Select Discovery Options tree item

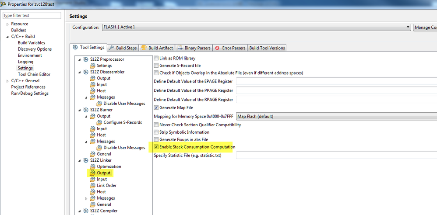(x=35, y=49)
